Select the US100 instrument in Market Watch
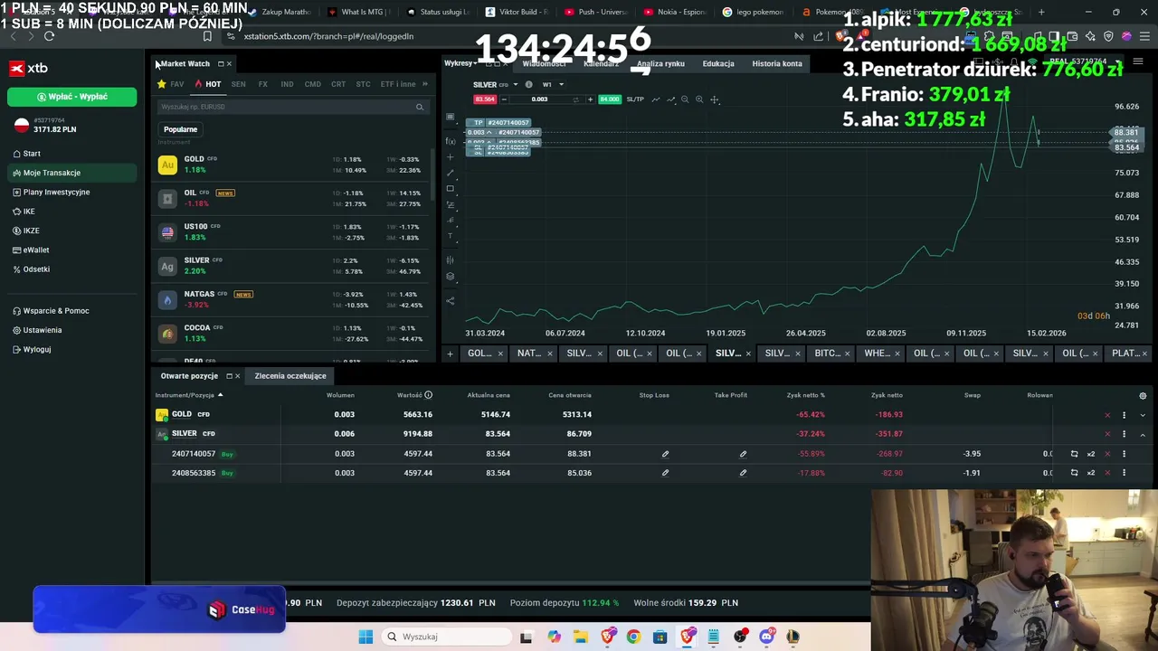Viewport: 1158px width, 651px height. click(291, 231)
